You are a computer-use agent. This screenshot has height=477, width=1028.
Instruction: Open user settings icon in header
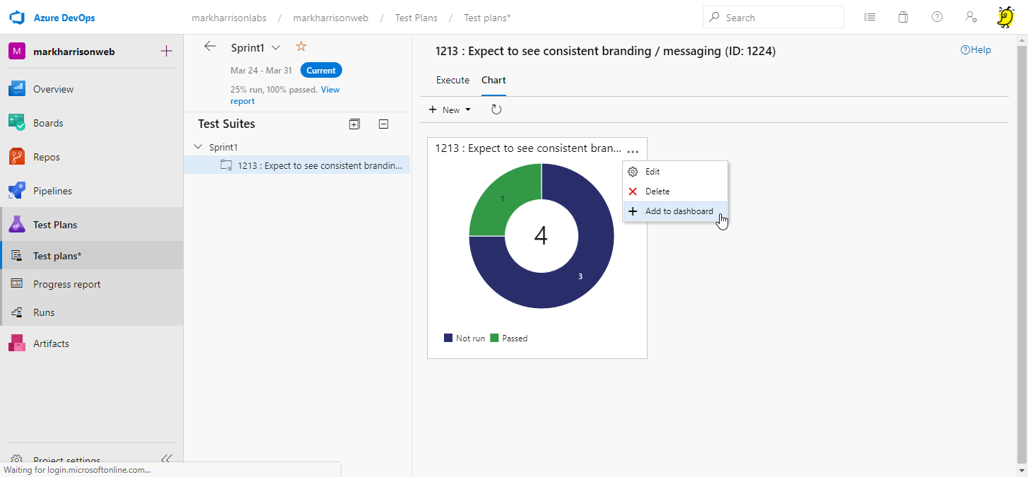(x=971, y=18)
